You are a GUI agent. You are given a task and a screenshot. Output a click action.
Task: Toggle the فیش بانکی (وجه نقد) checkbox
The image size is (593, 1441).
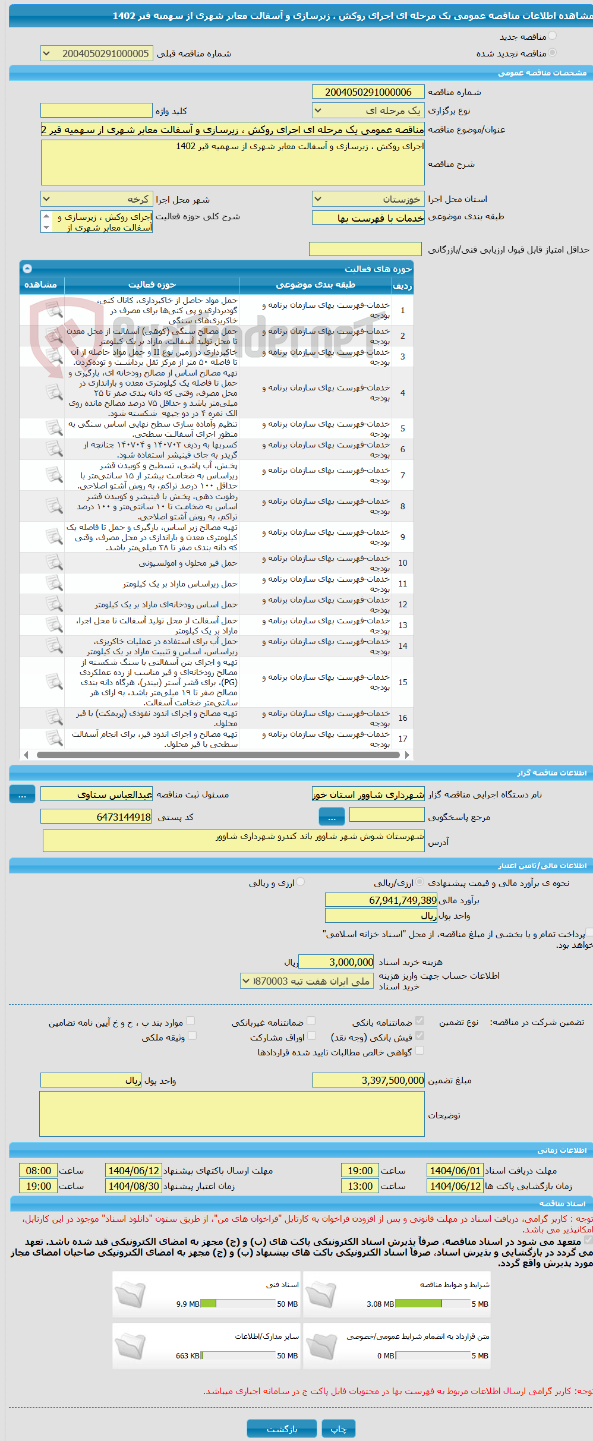point(419,1036)
